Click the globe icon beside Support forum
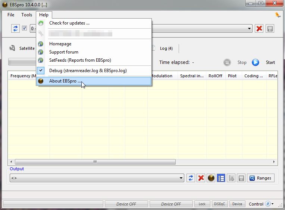Image resolution: width=285 pixels, height=210 pixels. [x=41, y=52]
